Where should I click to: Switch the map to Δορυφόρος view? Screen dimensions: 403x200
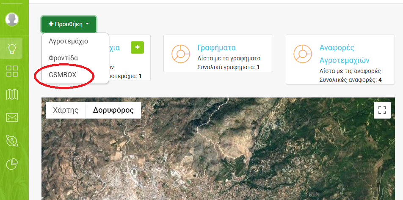(x=113, y=111)
